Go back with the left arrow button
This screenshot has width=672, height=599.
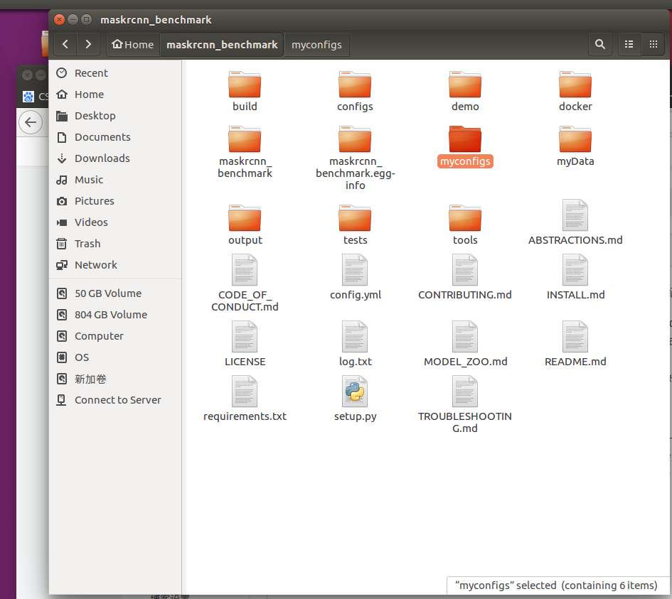65,44
